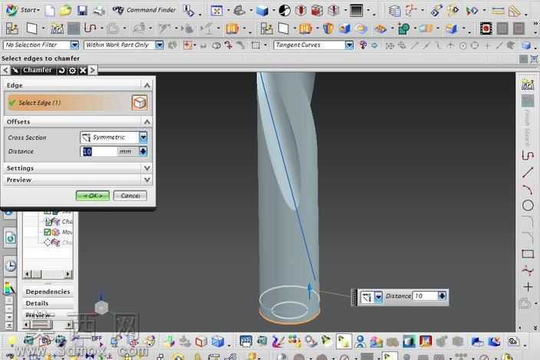
Task: Toggle the Mou feature checkbox in navigator
Action: point(48,232)
